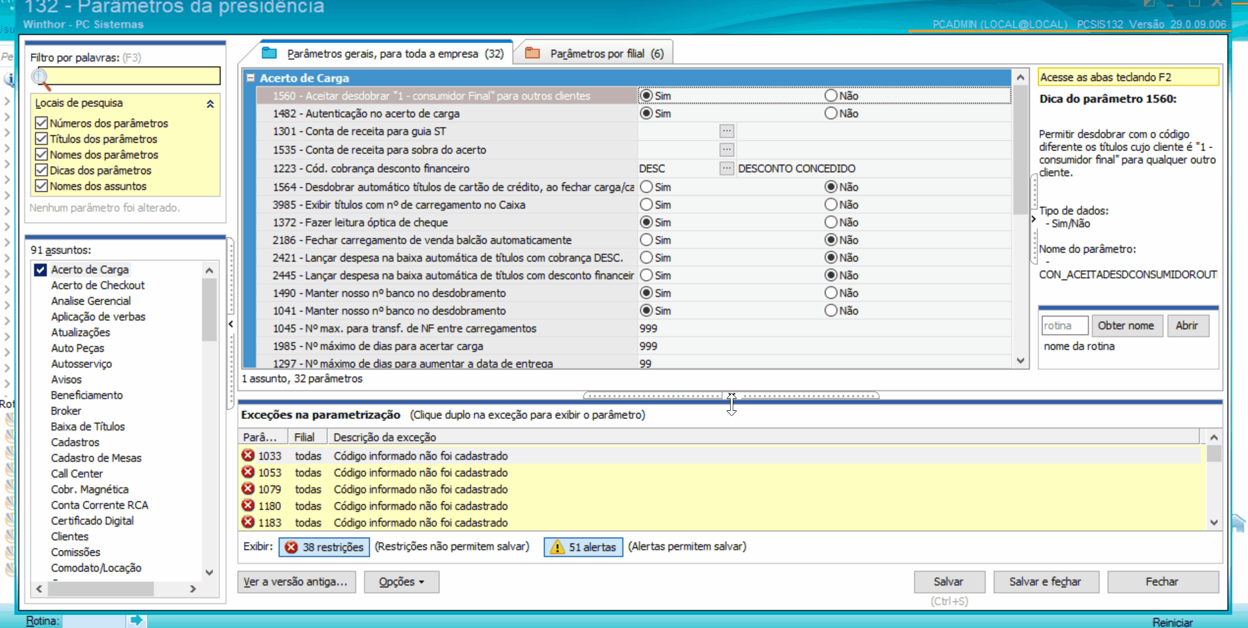
Task: Select Sim for parameter 1564
Action: point(646,187)
